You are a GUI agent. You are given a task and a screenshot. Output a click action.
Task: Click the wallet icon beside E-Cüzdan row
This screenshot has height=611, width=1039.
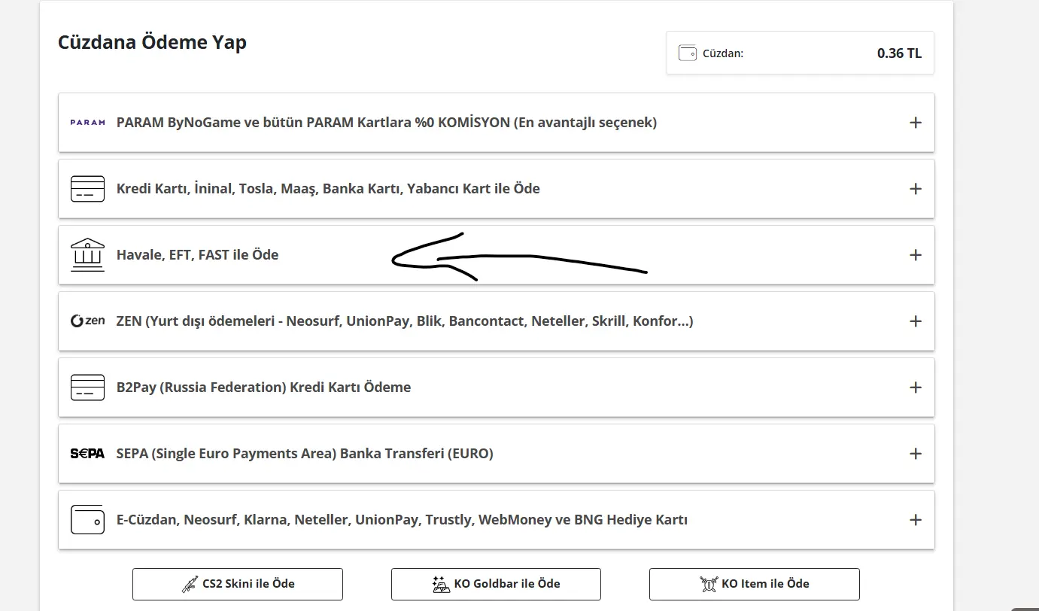point(87,520)
